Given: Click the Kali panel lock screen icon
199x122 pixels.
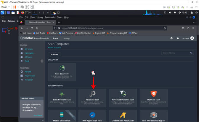Looking at the screenshot, I should tap(192, 12).
